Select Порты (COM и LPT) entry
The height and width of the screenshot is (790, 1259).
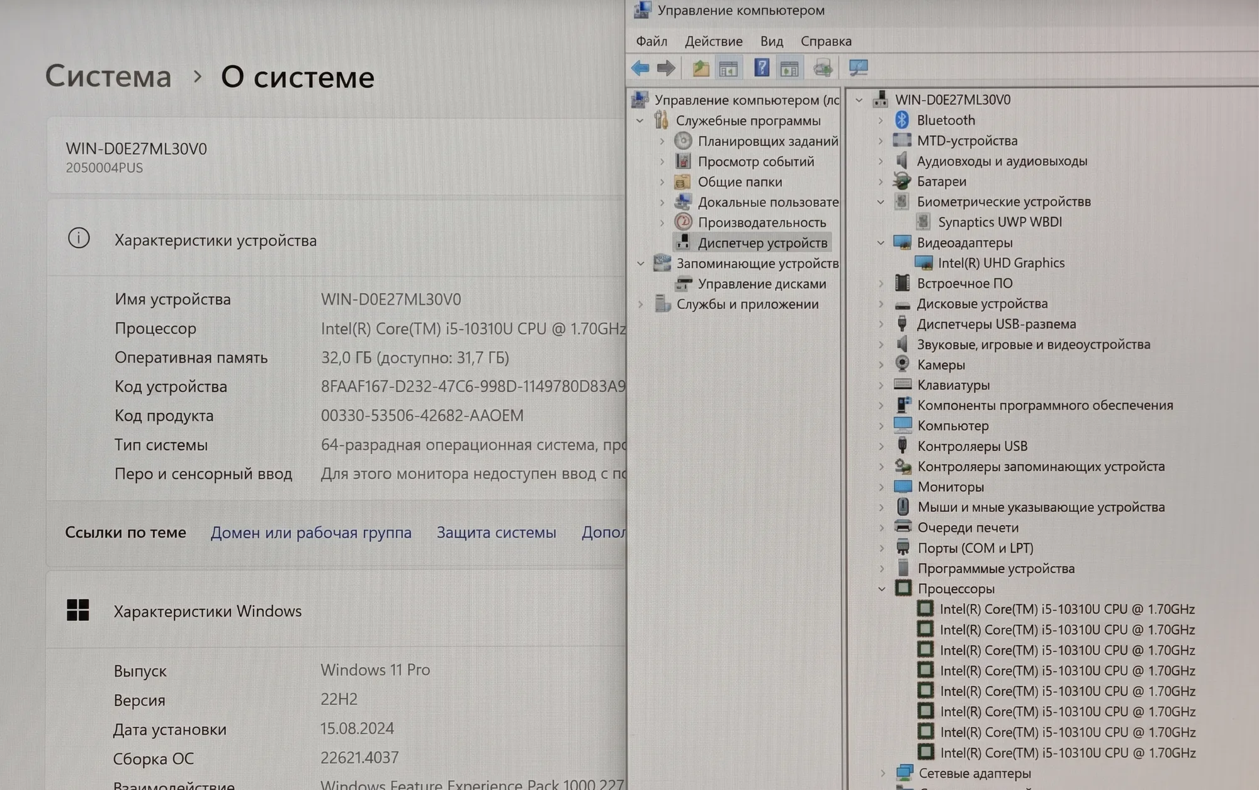(x=975, y=548)
